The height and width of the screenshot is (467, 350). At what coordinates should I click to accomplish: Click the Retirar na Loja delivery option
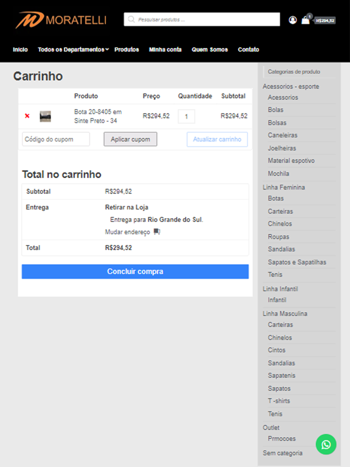(126, 207)
